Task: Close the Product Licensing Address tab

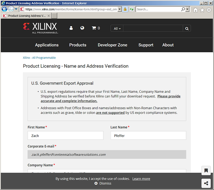Action: [49, 16]
